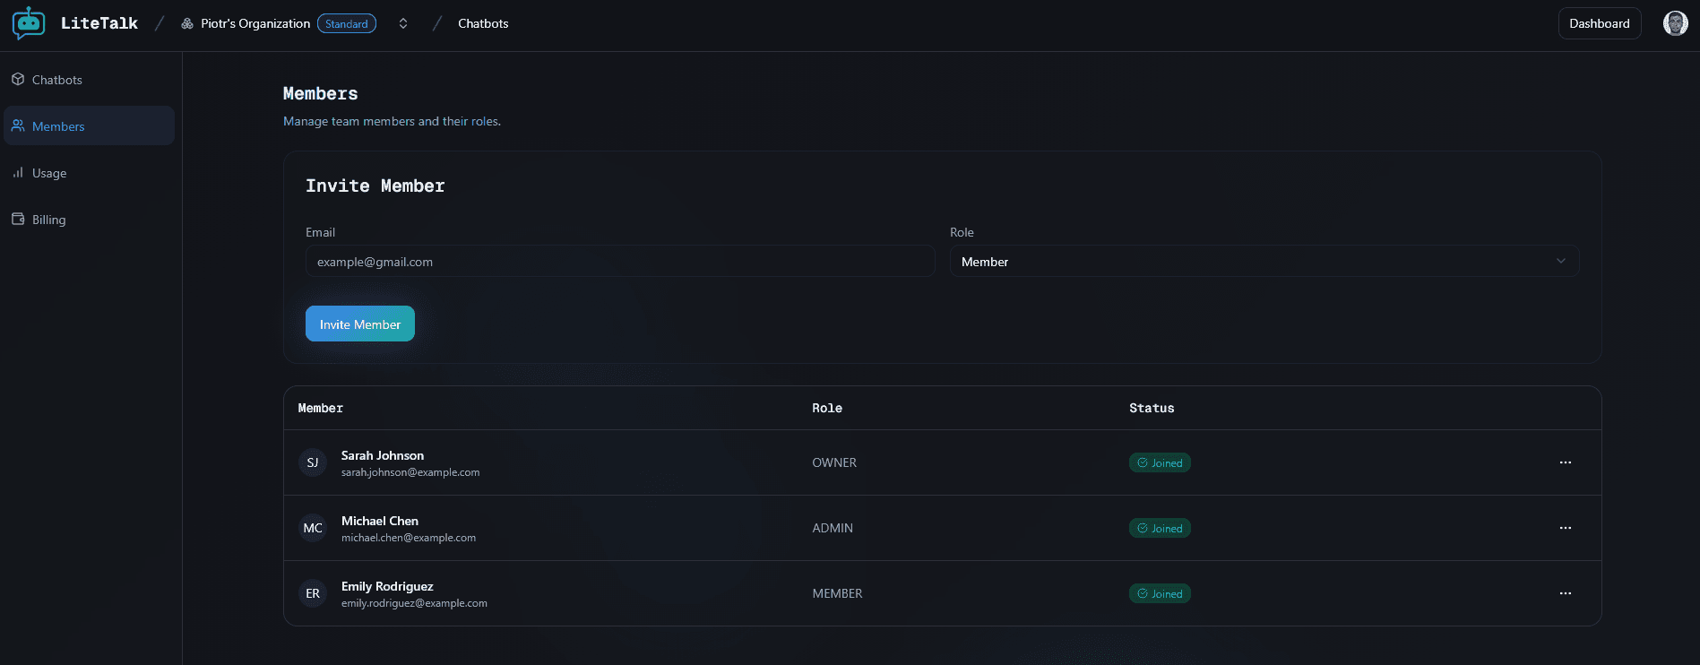Click the Standard plan badge
This screenshot has height=665, width=1700.
[347, 24]
